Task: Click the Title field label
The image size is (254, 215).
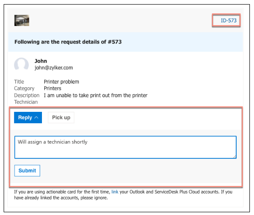Action: (x=19, y=82)
